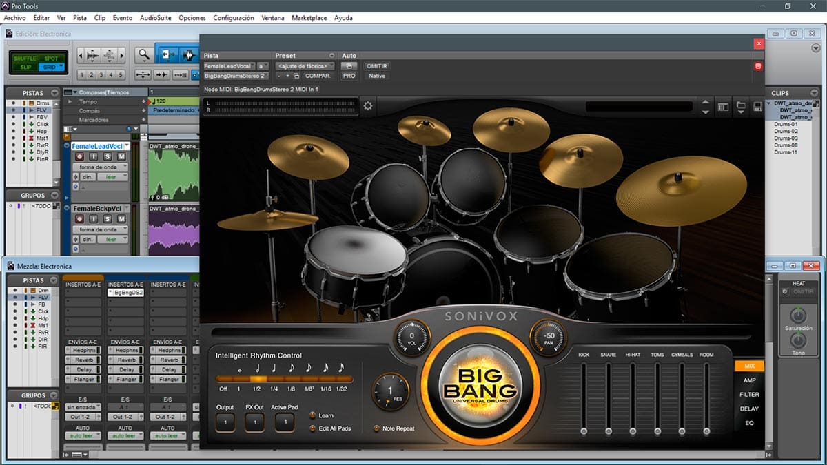The width and height of the screenshot is (827, 465).
Task: Switch to the DELAY tab in Big Bang
Action: click(x=750, y=409)
